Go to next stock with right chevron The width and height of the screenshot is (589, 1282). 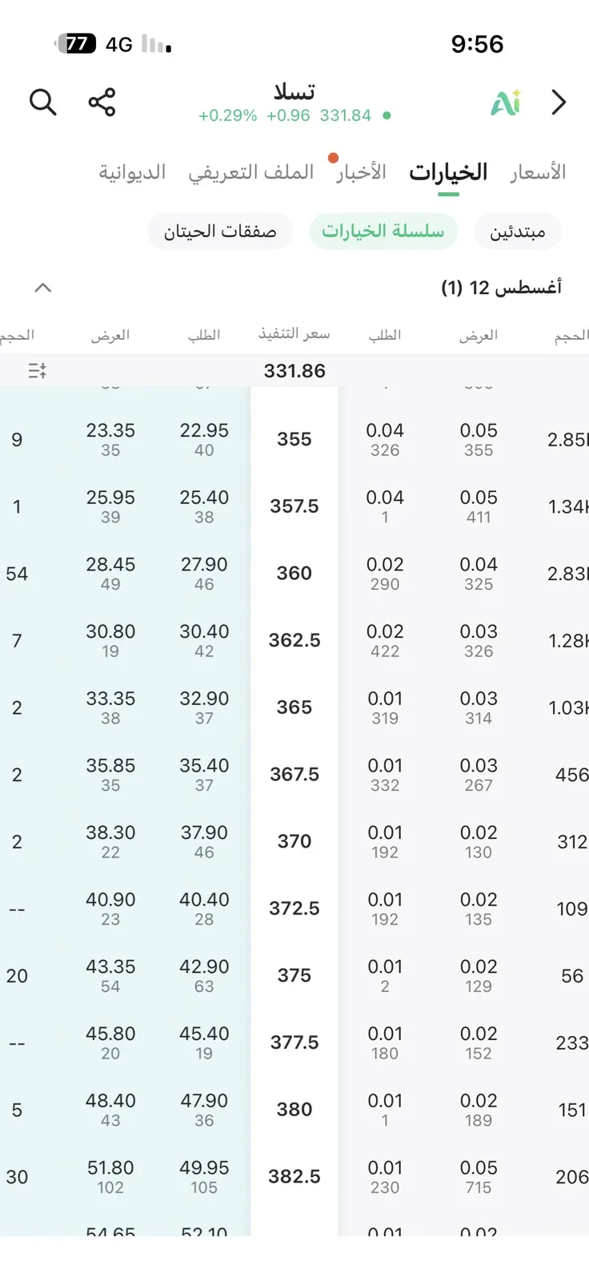click(559, 103)
